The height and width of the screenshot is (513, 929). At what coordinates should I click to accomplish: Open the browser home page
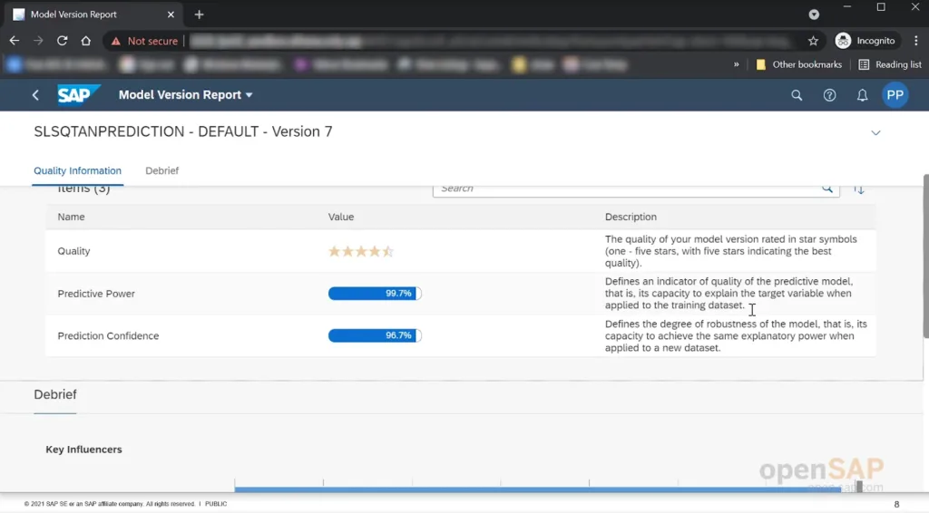click(x=86, y=41)
